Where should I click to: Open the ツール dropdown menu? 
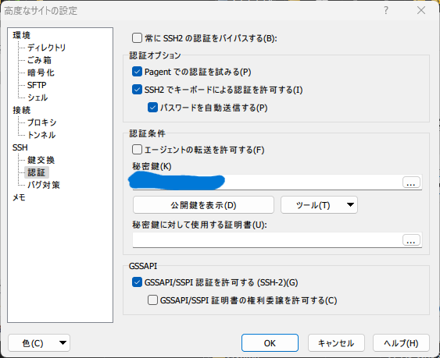tap(319, 205)
